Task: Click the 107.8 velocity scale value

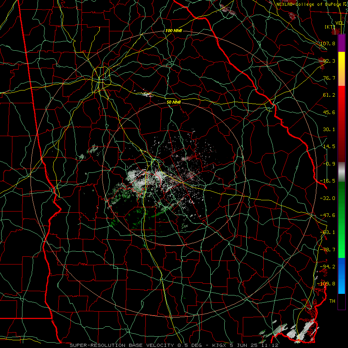Action: click(328, 43)
